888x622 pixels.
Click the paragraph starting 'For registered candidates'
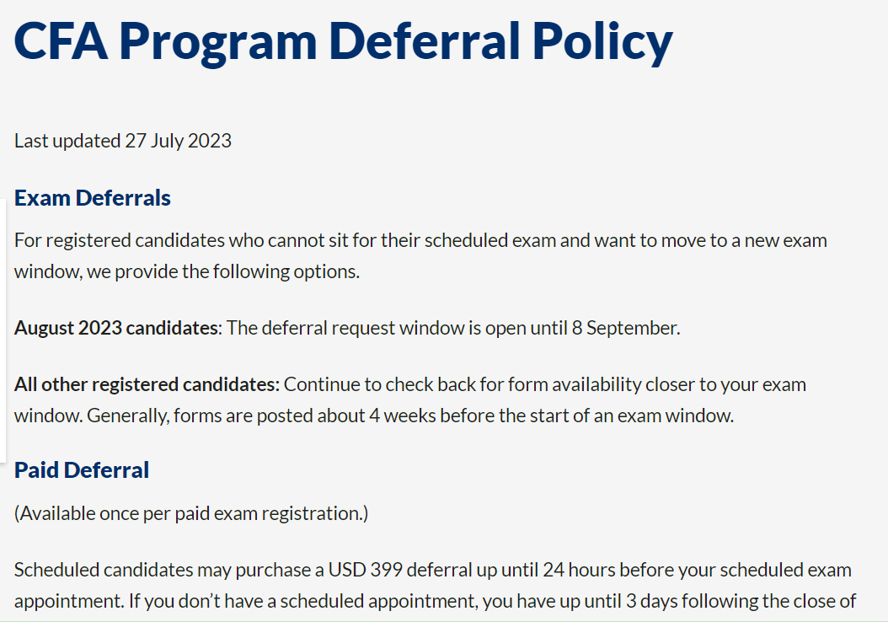coord(420,255)
